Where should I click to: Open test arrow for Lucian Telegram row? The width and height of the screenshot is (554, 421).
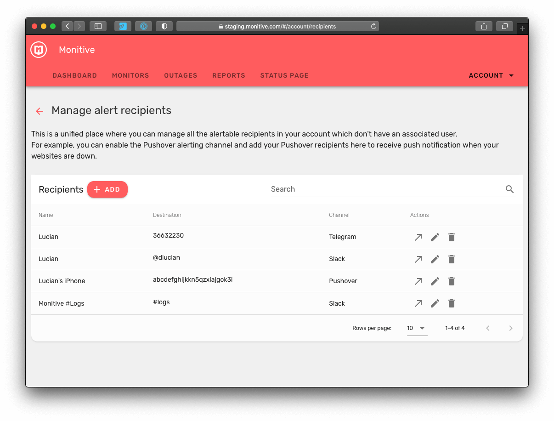point(418,237)
